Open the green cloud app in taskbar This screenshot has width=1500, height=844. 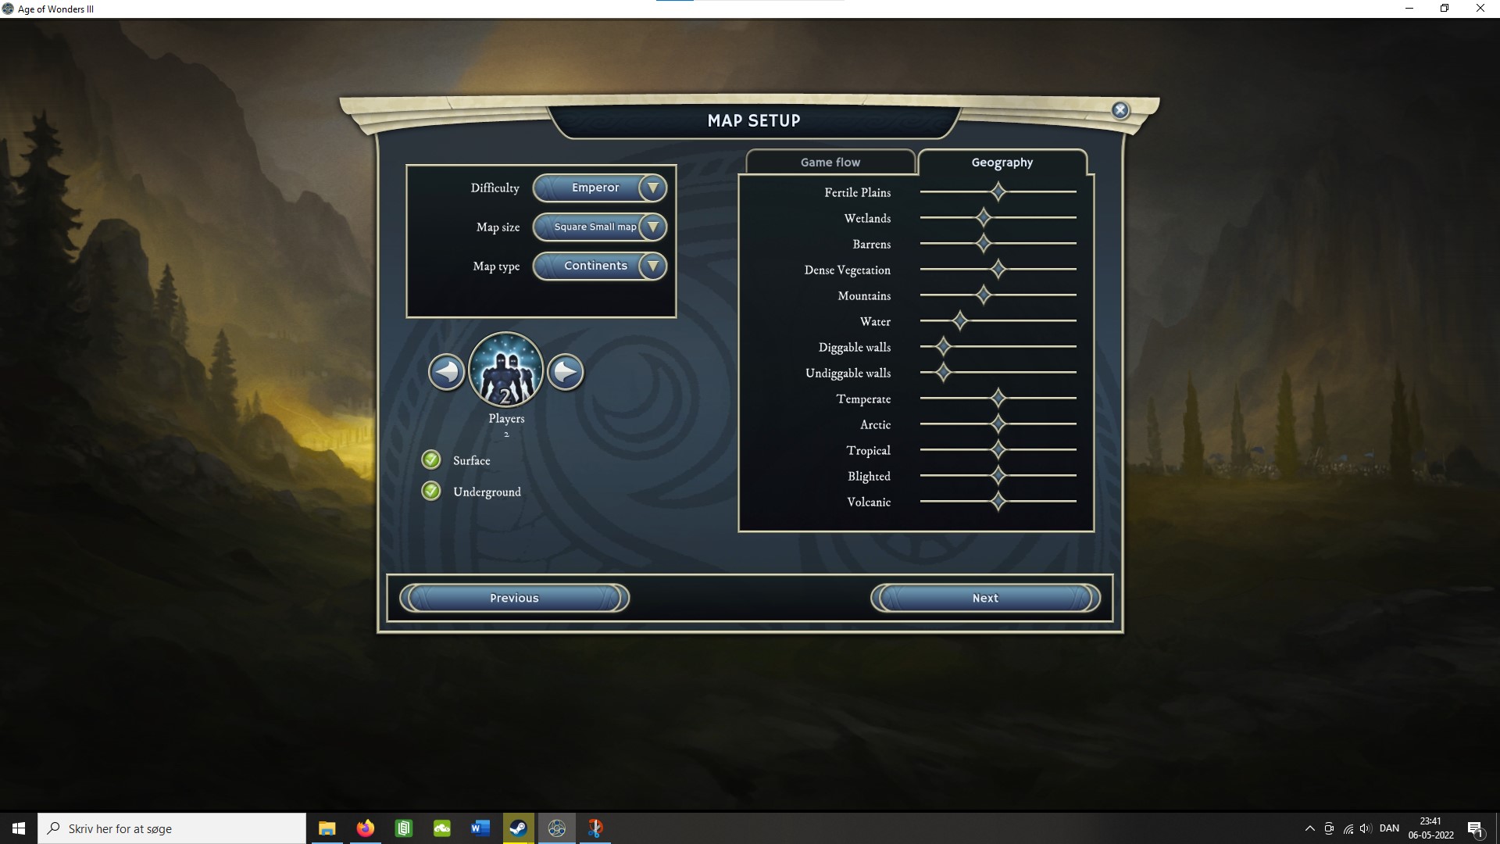point(441,828)
